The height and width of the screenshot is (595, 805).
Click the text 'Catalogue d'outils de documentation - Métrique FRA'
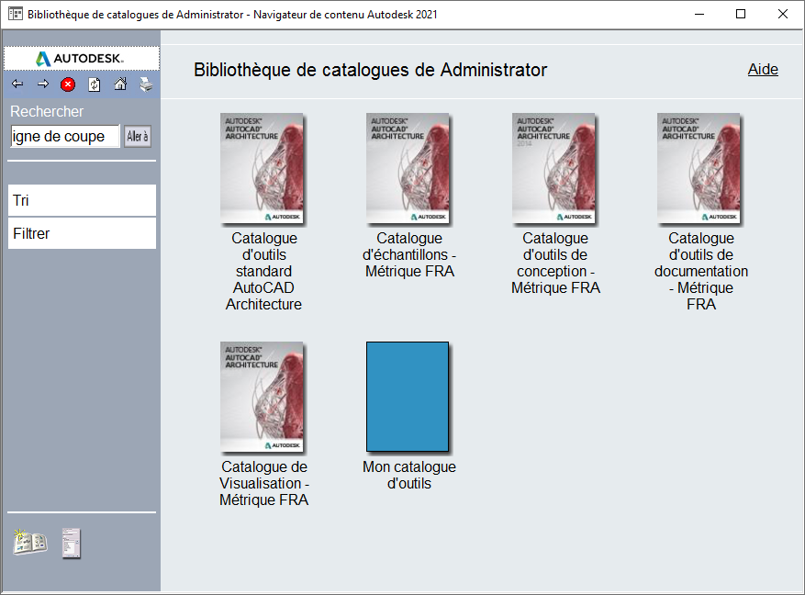pos(701,271)
